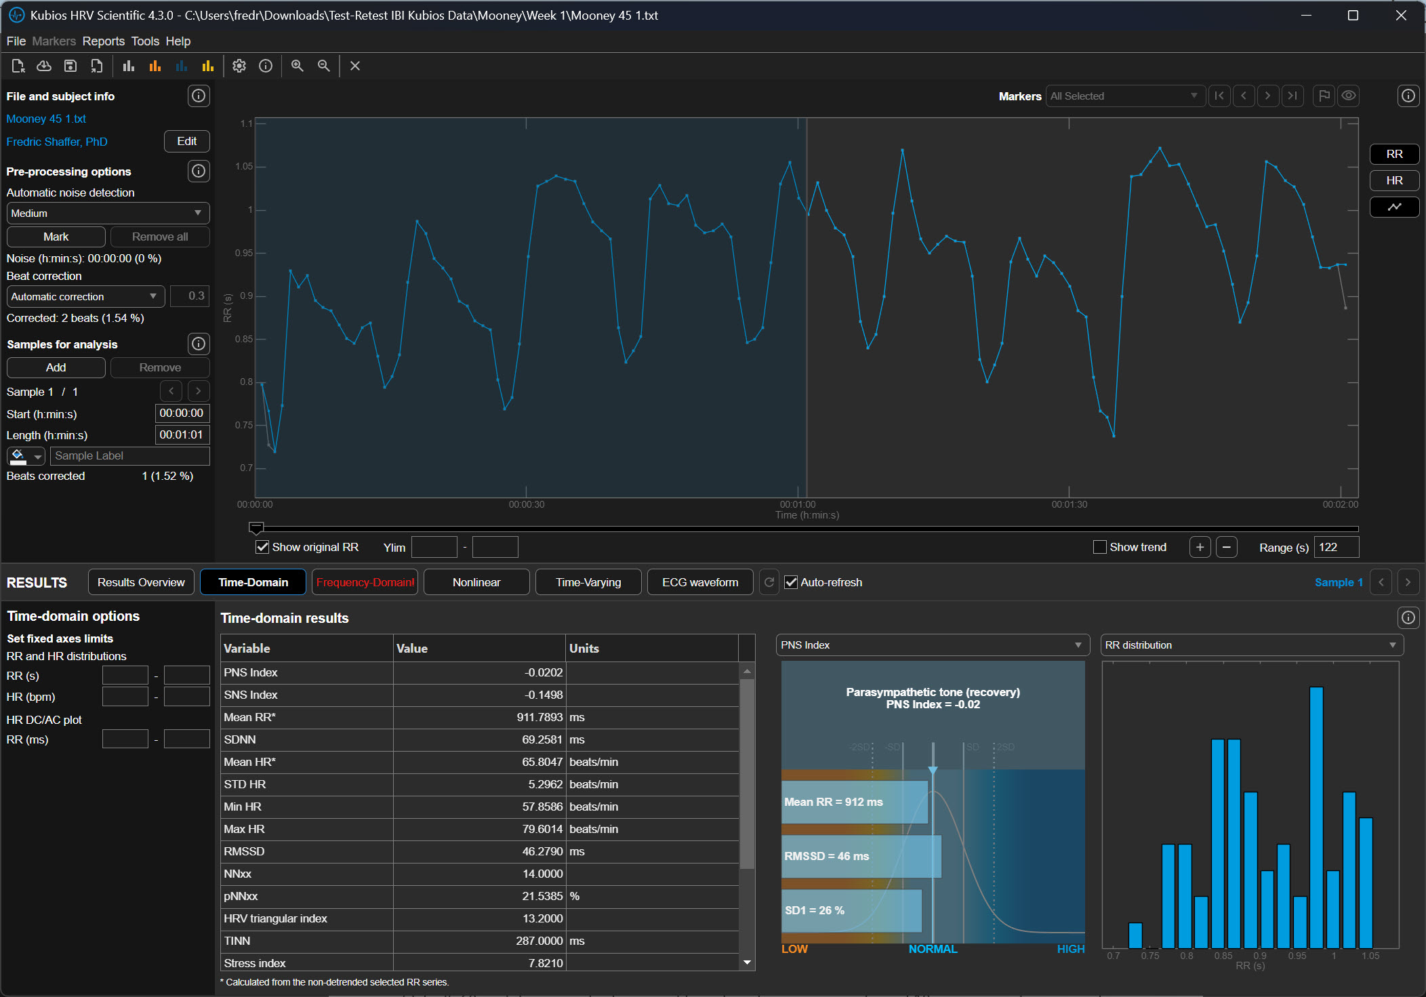Open the Reports menu
The height and width of the screenshot is (997, 1426).
click(x=103, y=41)
